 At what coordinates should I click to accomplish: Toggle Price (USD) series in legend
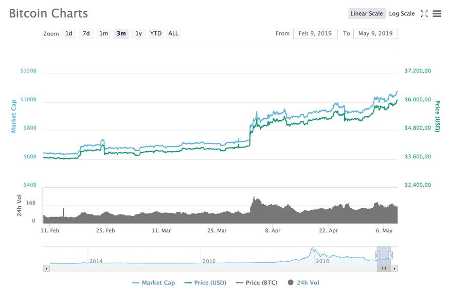(205, 282)
